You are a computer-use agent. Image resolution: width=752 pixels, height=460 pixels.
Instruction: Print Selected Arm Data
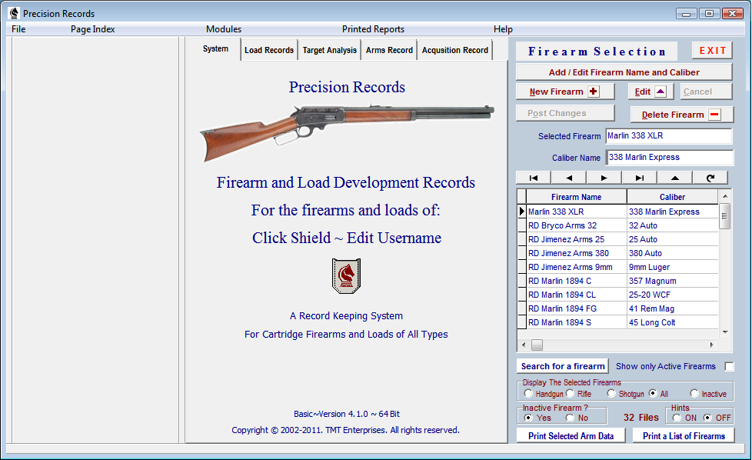(x=571, y=436)
